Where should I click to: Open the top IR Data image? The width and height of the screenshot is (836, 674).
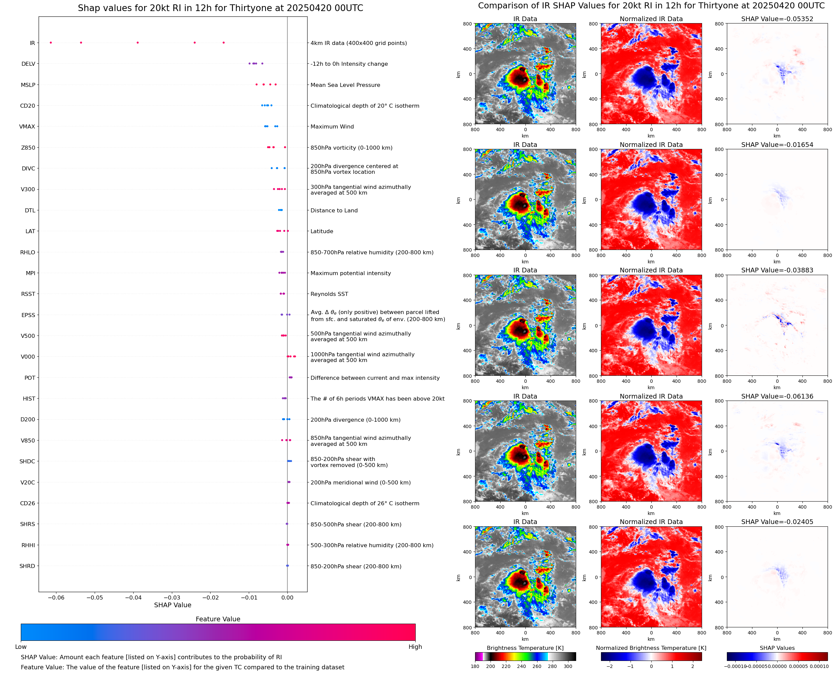pyautogui.click(x=525, y=74)
